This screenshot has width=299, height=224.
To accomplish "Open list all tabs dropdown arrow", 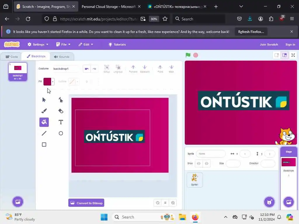I will click(x=241, y=7).
